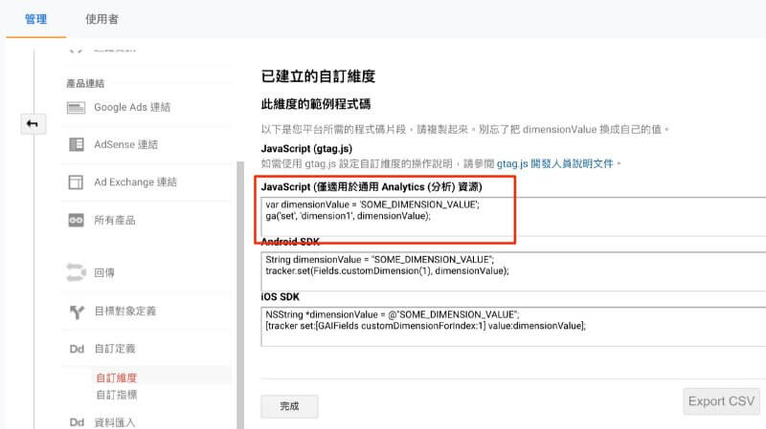Viewport: 766px width, 429px height.
Task: Open the 使用者 tab
Action: click(x=101, y=19)
